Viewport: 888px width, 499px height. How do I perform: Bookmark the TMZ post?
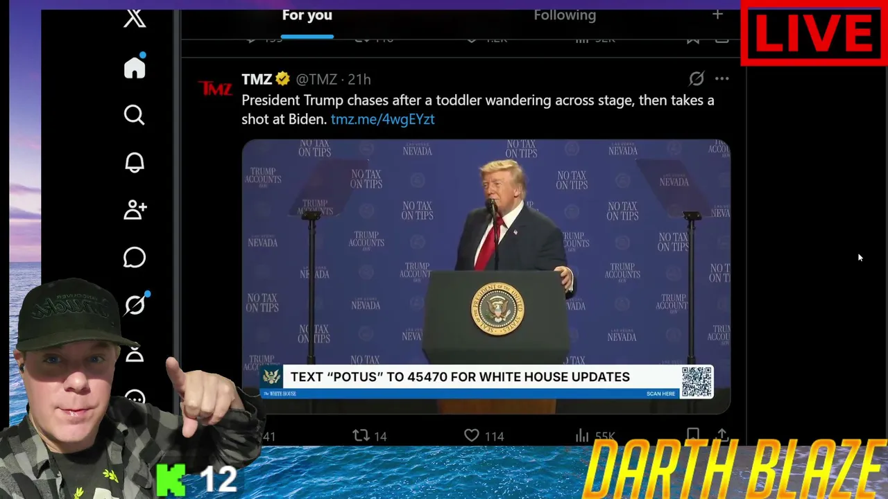[692, 435]
